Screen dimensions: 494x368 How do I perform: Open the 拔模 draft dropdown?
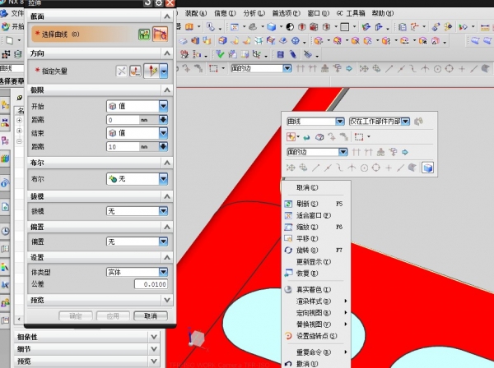pos(137,211)
